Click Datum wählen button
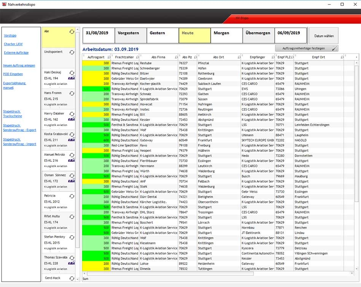361x287 pixels. (x=323, y=36)
